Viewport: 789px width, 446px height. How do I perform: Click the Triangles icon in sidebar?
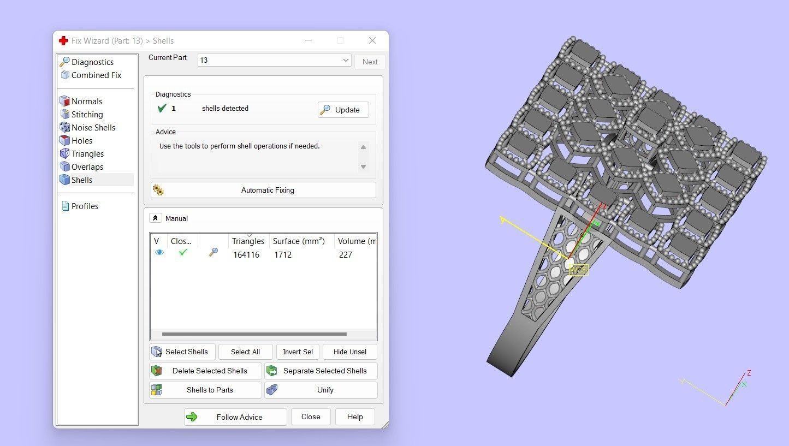[65, 154]
